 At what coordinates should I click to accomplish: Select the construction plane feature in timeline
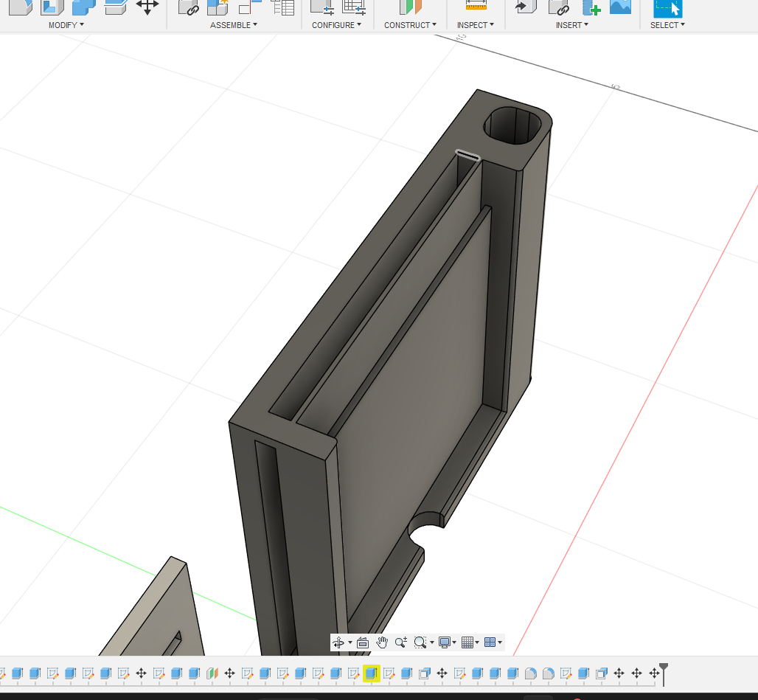tap(212, 673)
